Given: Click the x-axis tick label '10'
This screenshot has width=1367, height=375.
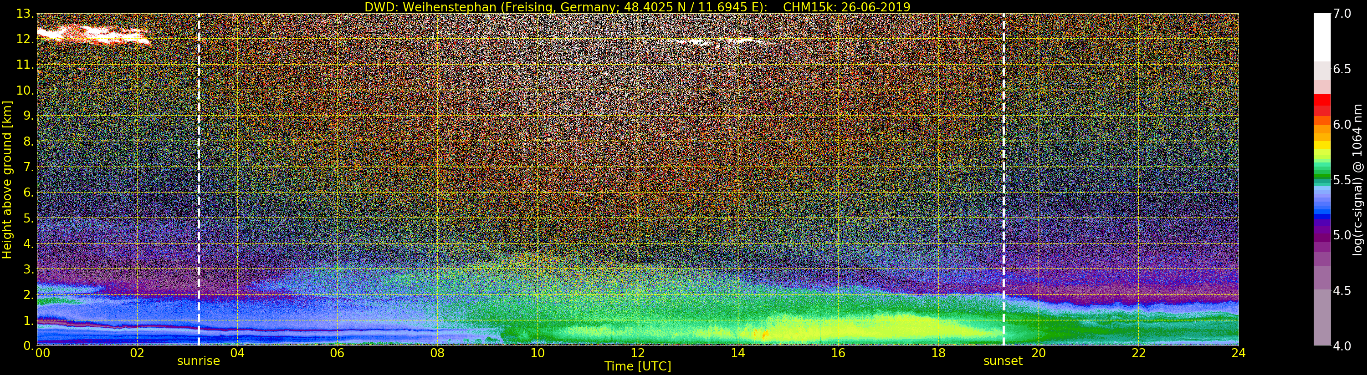Looking at the screenshot, I should (538, 353).
